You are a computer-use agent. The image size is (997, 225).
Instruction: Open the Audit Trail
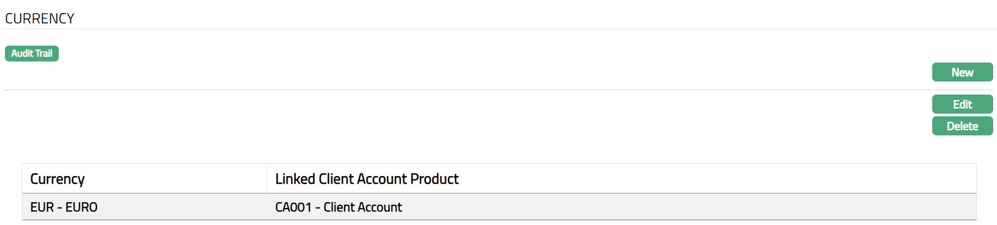pyautogui.click(x=32, y=53)
